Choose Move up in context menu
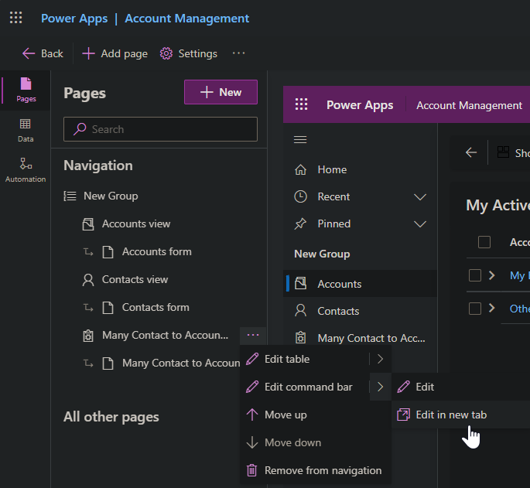The height and width of the screenshot is (488, 530). pos(316,415)
